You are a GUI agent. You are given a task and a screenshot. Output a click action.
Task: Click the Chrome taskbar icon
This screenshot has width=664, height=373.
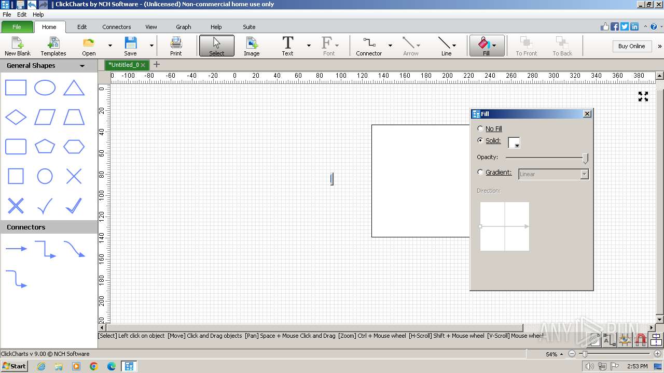pyautogui.click(x=94, y=366)
